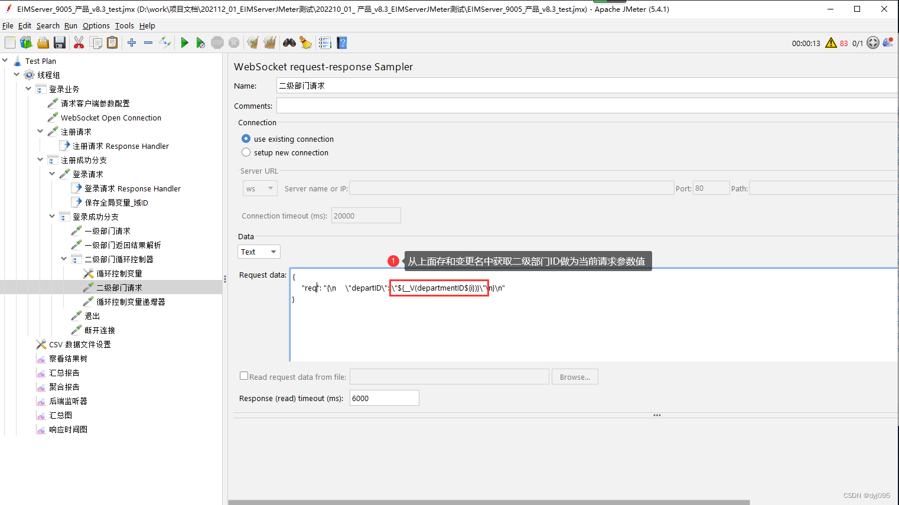Collapse the 注册成功分支 node
Image resolution: width=899 pixels, height=505 pixels.
[40, 159]
